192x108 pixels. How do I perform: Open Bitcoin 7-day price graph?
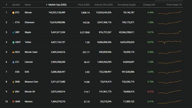pos(170,13)
